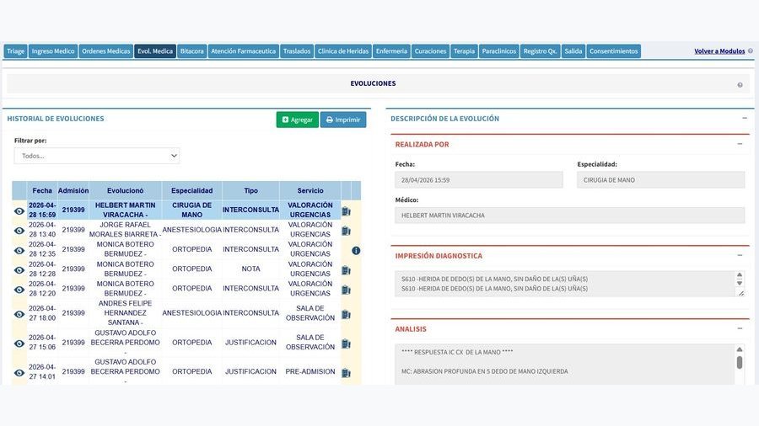The width and height of the screenshot is (759, 426).
Task: Click the Servicio column header
Action: 310,191
